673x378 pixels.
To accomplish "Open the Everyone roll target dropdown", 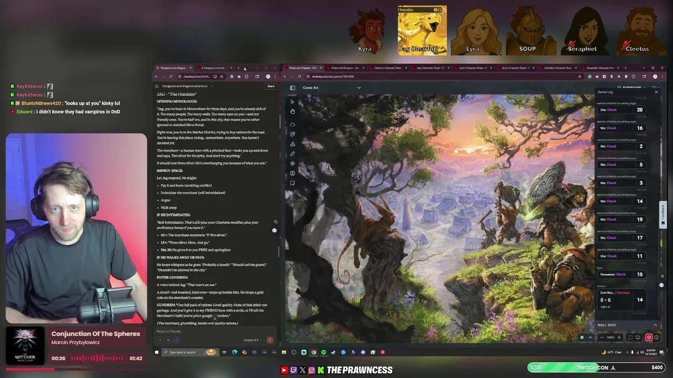I will tap(631, 87).
